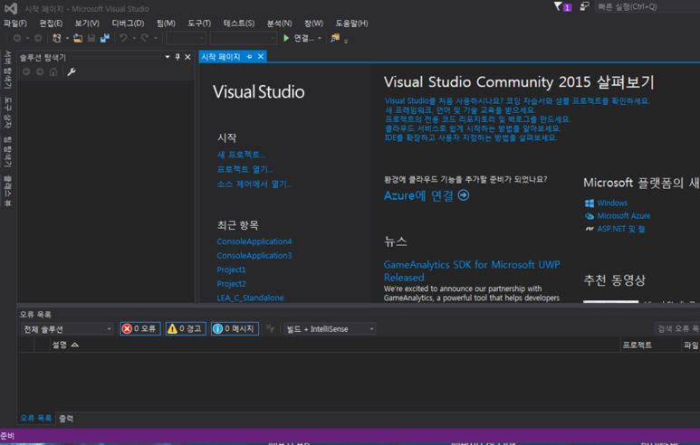700x445 pixels.
Task: Open the 분석(N) menu
Action: [x=279, y=24]
